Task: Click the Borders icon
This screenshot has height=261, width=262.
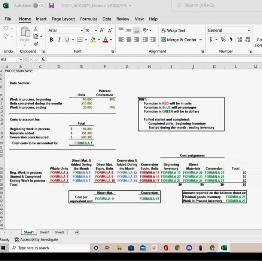Action: tap(80, 40)
